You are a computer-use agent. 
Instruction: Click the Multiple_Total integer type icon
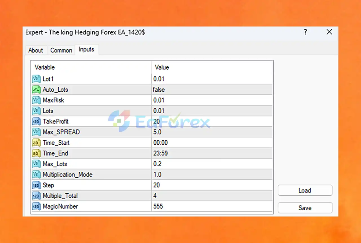[x=36, y=196]
